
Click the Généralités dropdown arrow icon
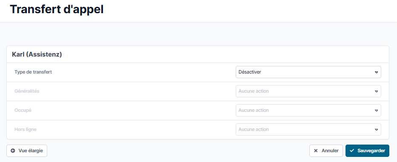click(376, 91)
